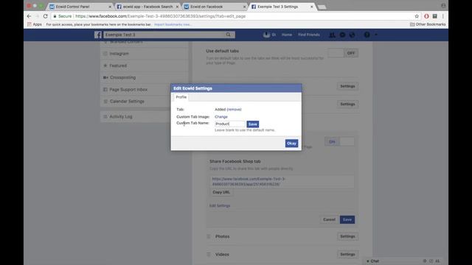Click the Facebook logo icon
The height and width of the screenshot is (265, 472).
click(98, 35)
